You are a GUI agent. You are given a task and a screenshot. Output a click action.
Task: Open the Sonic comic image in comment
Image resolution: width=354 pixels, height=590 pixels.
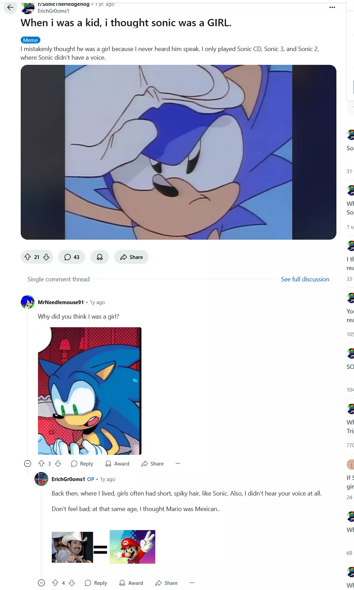pyautogui.click(x=90, y=391)
